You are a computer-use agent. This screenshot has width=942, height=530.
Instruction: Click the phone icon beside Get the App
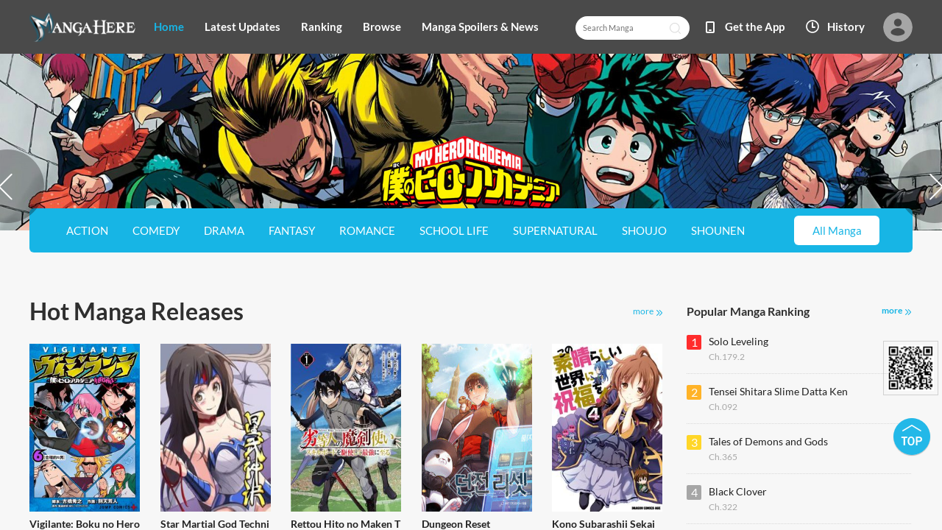710,27
